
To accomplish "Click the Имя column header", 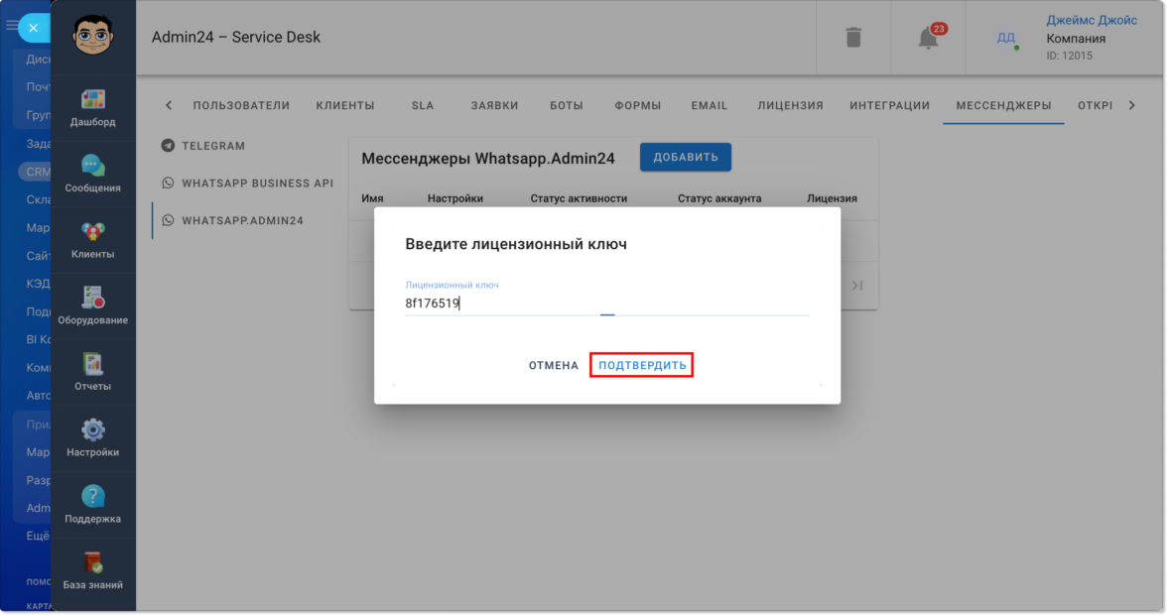I will (x=372, y=198).
